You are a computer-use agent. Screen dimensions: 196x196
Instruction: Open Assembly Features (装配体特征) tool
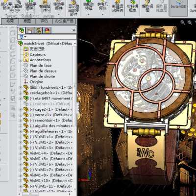point(89,5)
